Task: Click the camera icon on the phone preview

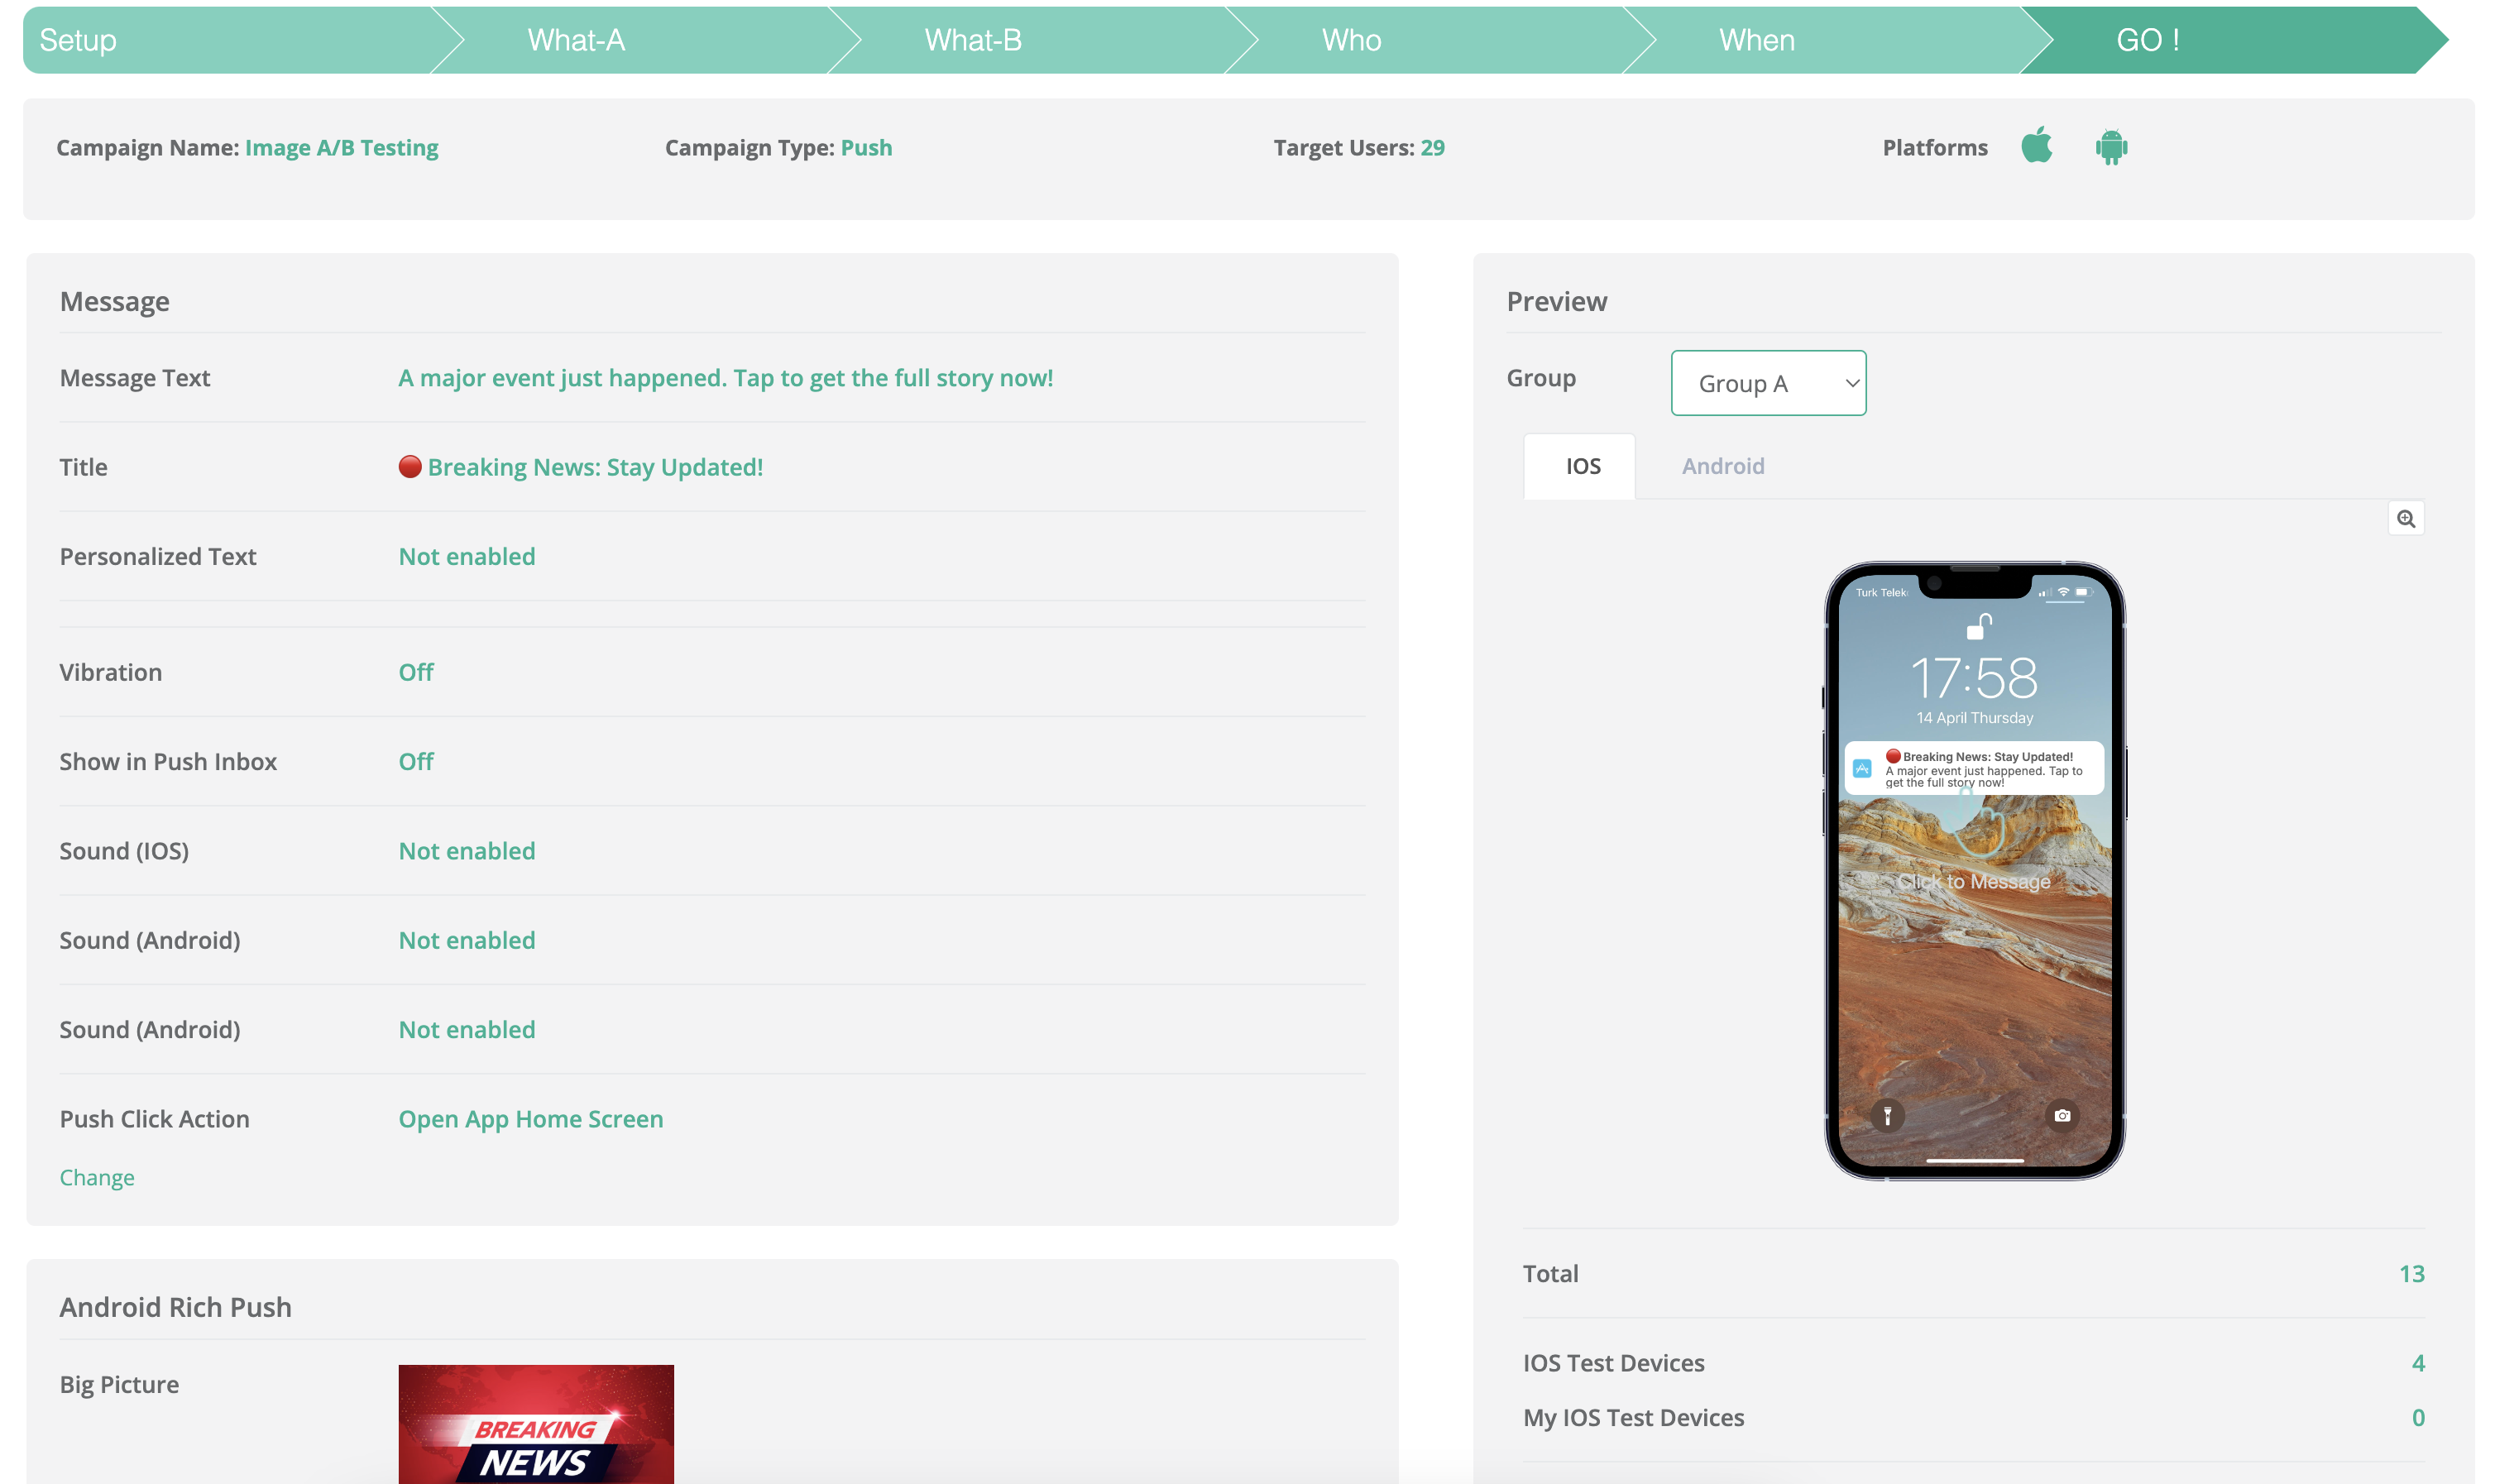Action: pos(2061,1115)
